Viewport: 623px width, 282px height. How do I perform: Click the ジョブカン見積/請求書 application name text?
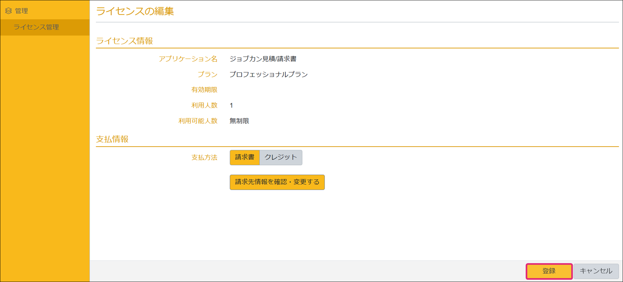coord(263,59)
